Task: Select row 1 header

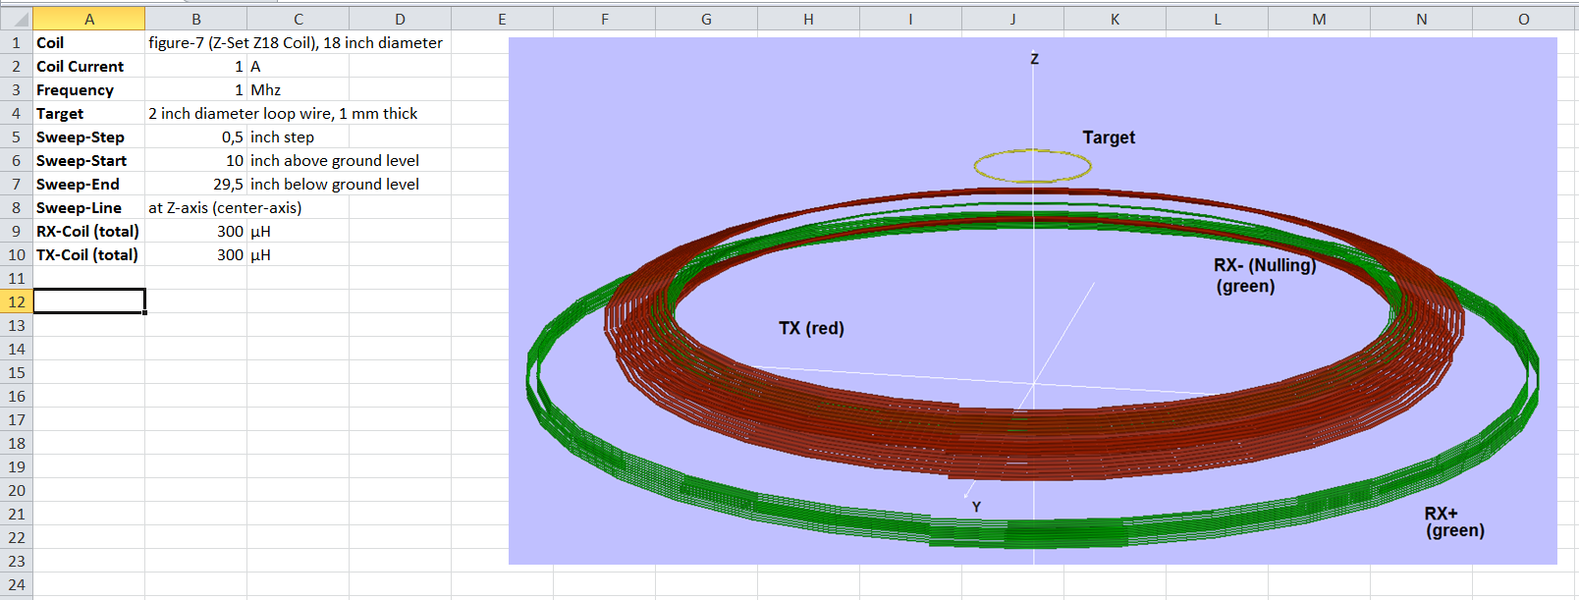Action: tap(17, 42)
